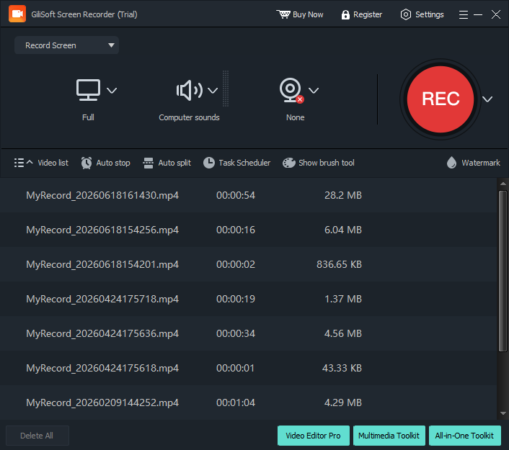Click the Task Scheduler clock icon
This screenshot has height=450, width=509.
(209, 163)
